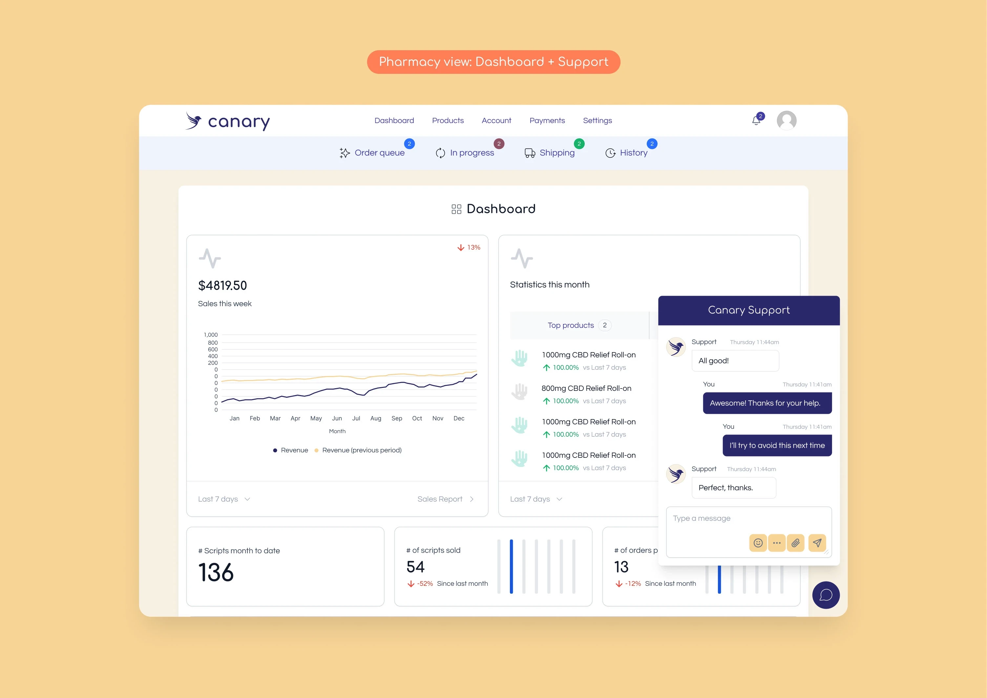The height and width of the screenshot is (698, 987).
Task: Toggle the floating chat bubble button
Action: 825,595
